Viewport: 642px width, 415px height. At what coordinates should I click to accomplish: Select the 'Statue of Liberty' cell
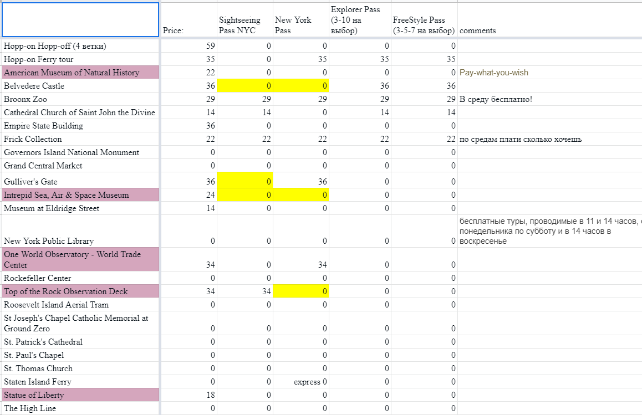[80, 395]
